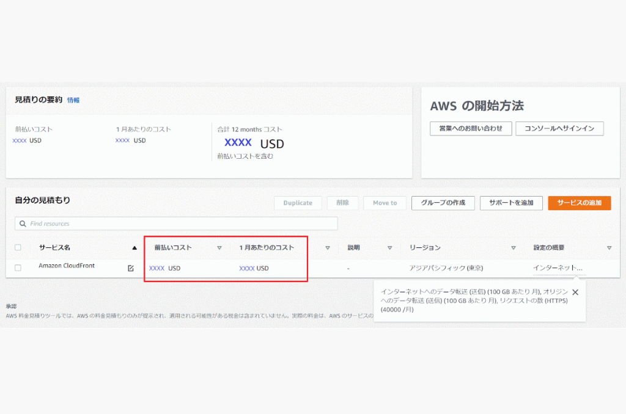
Task: Open sort arrow for 前払いコスト column
Action: click(219, 248)
